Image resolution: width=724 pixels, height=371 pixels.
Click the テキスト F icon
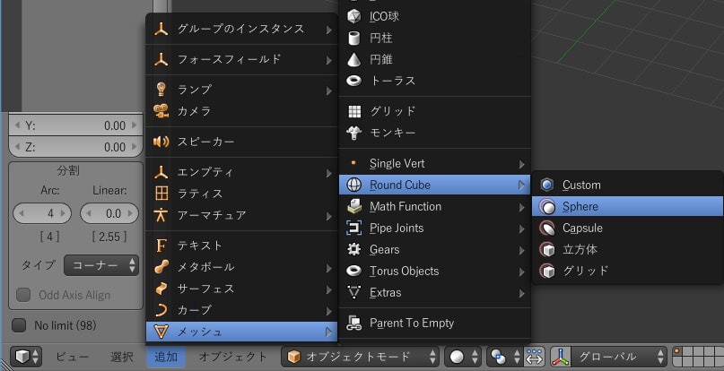coord(161,246)
